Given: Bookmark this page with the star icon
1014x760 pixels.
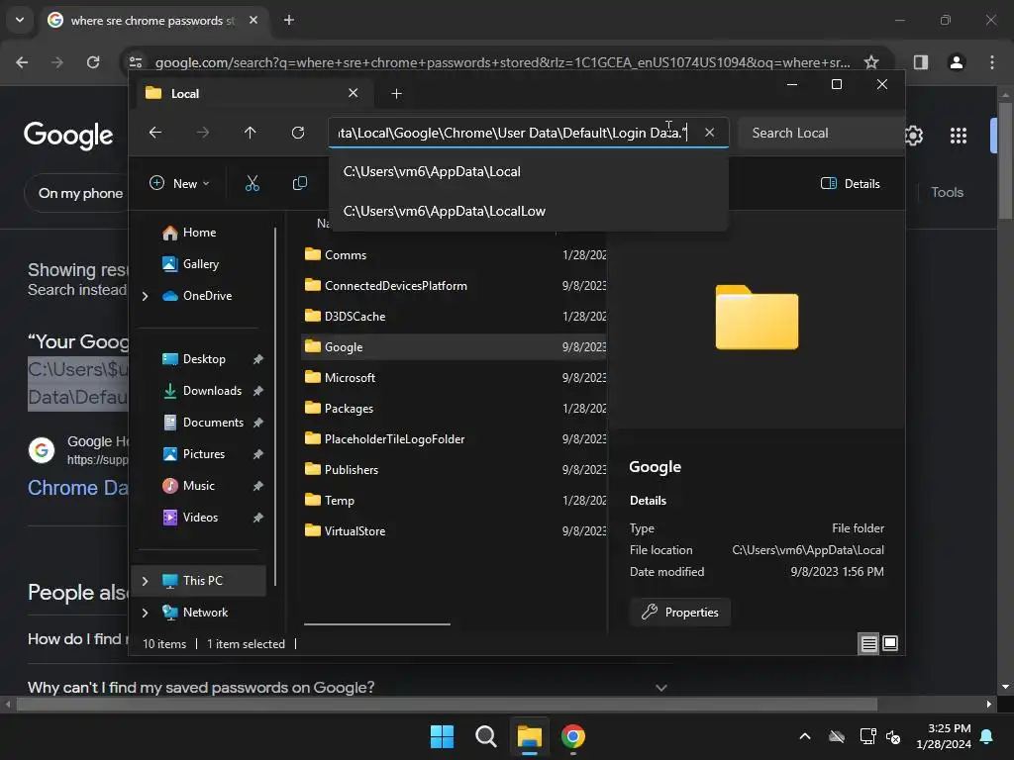Looking at the screenshot, I should (x=871, y=62).
